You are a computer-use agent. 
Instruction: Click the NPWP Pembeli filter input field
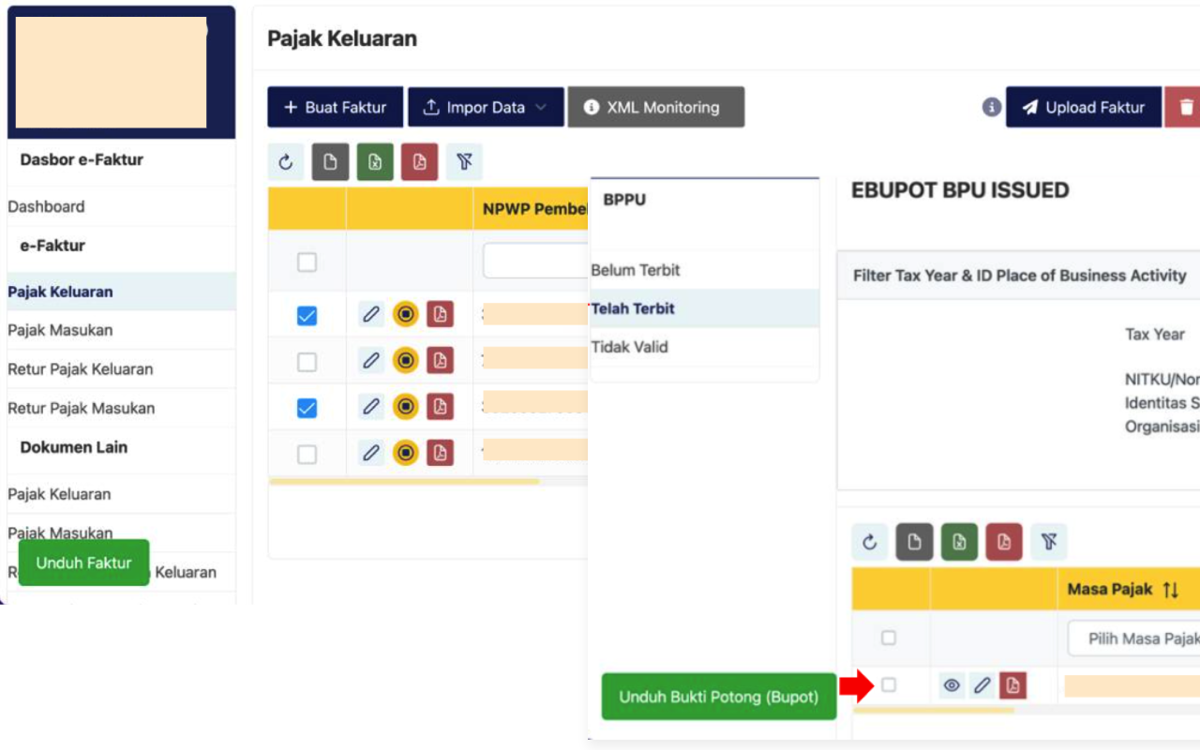(x=535, y=261)
